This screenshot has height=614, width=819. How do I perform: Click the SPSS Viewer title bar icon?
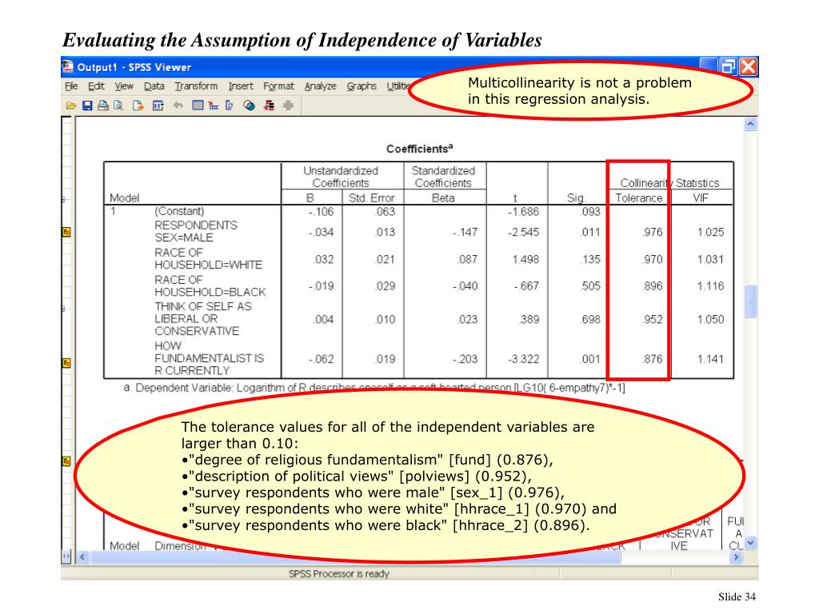pyautogui.click(x=67, y=66)
